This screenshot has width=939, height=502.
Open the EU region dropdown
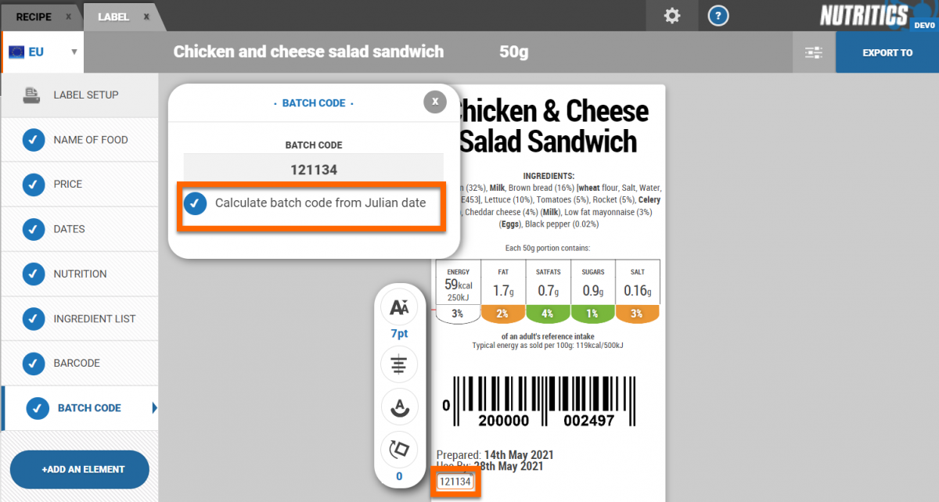pyautogui.click(x=43, y=52)
